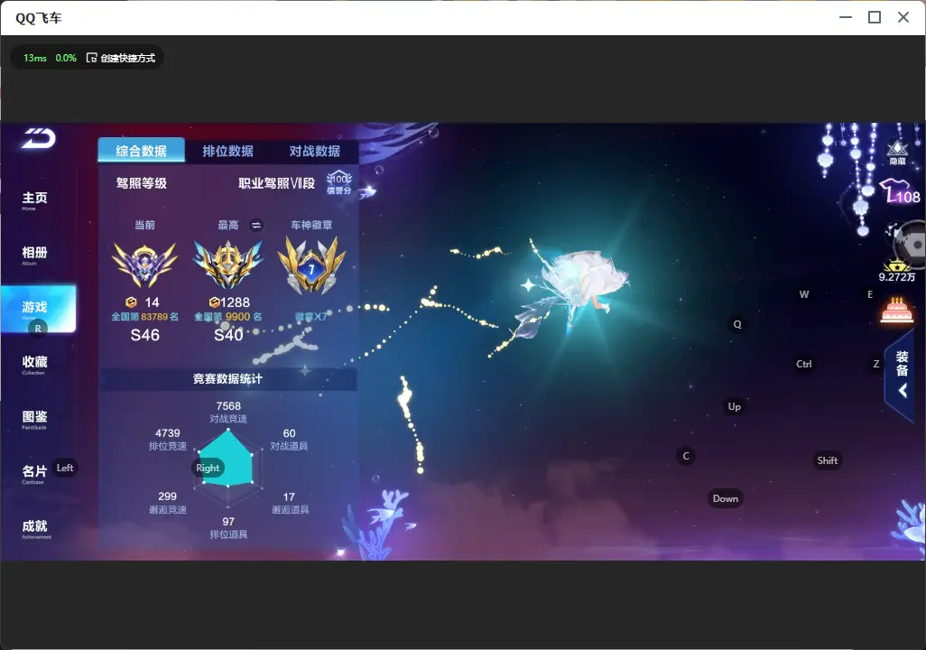
Task: Click the gold coin icon beside 14
Action: (x=131, y=302)
